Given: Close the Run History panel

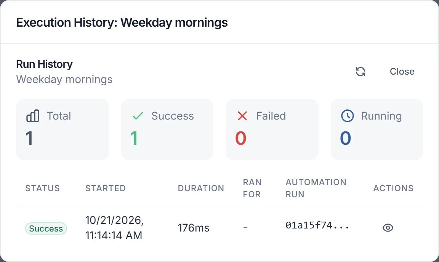Looking at the screenshot, I should click(402, 71).
